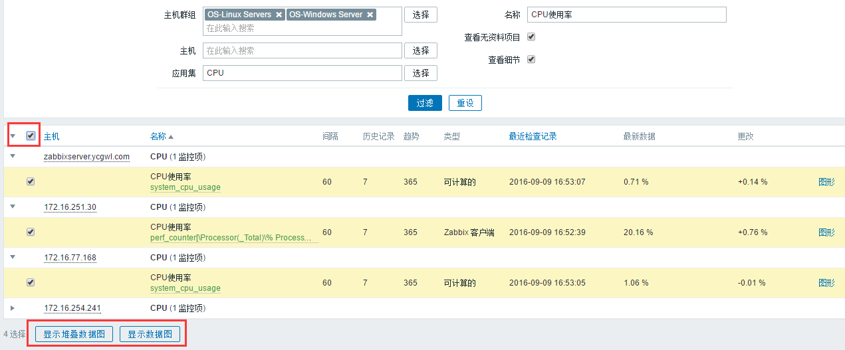Collapse the 172.16.251.30 host row

click(x=13, y=207)
